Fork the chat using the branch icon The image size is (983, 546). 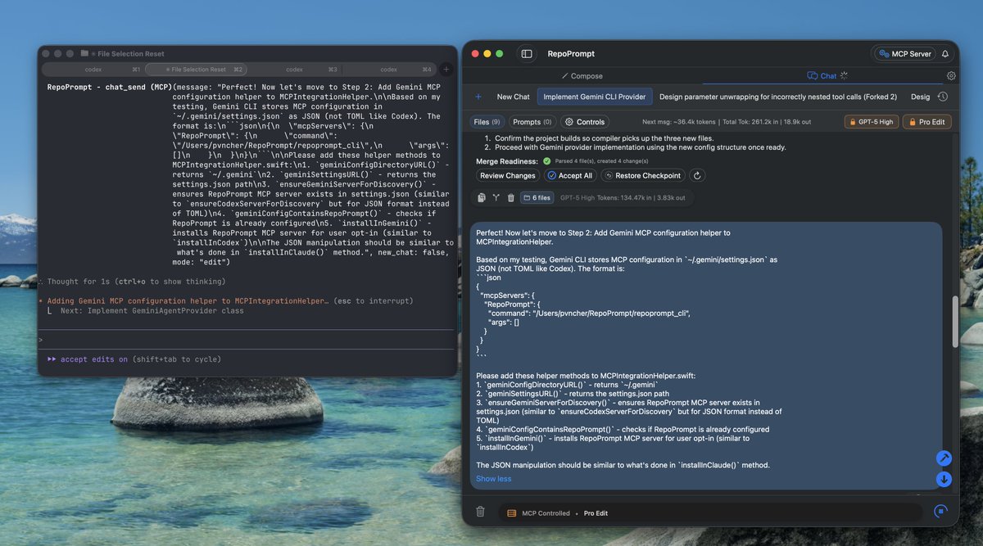click(x=496, y=197)
